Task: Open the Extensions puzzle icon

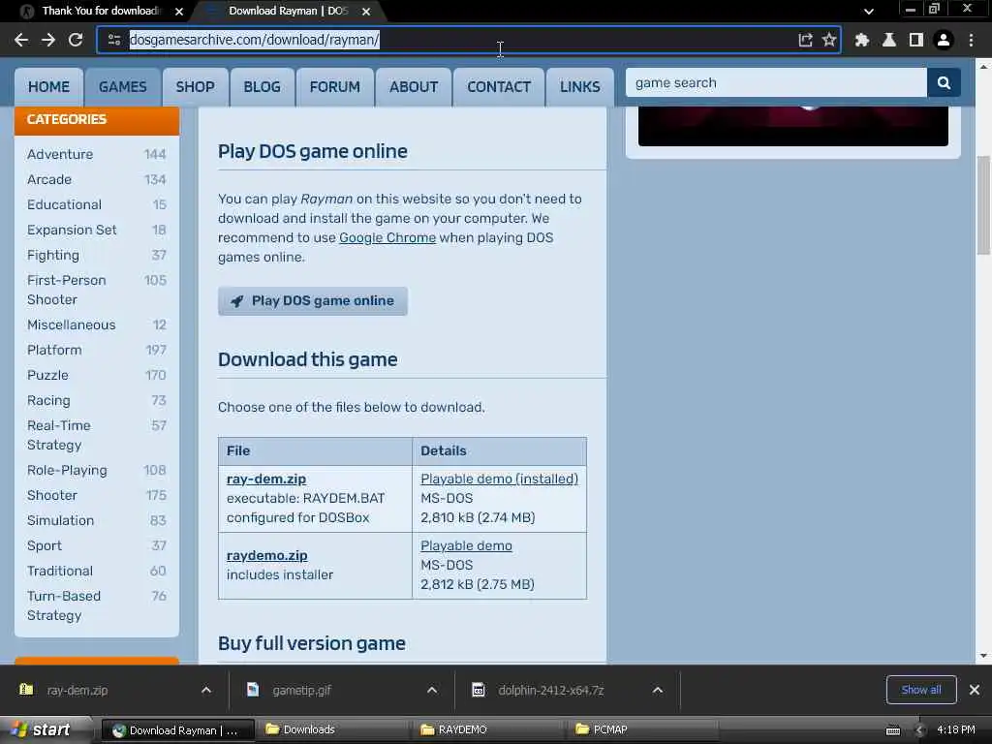Action: coord(861,40)
